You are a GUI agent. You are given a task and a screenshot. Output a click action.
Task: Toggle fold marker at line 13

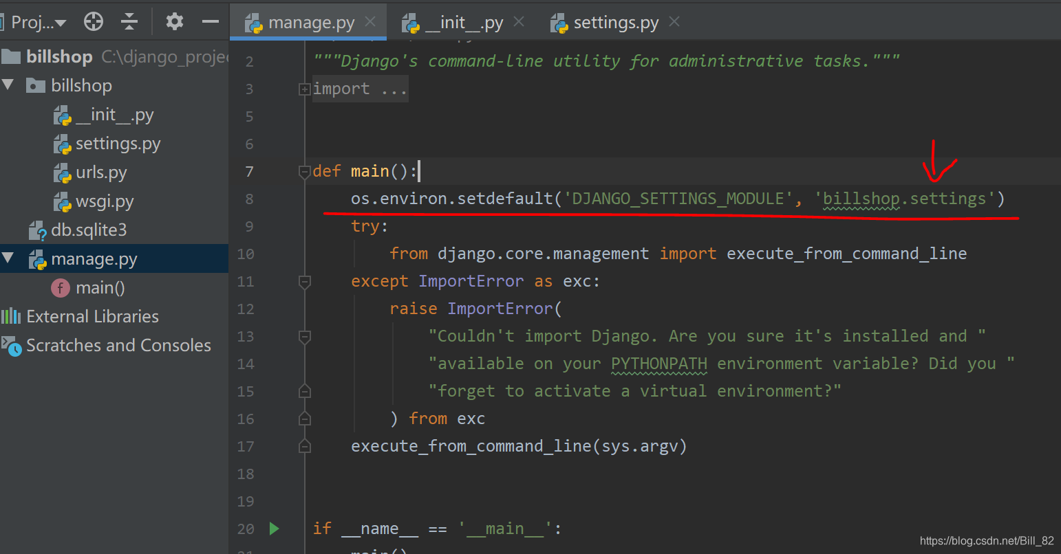click(304, 336)
